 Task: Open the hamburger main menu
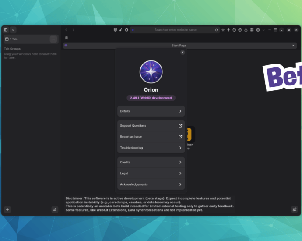pyautogui.click(x=275, y=30)
